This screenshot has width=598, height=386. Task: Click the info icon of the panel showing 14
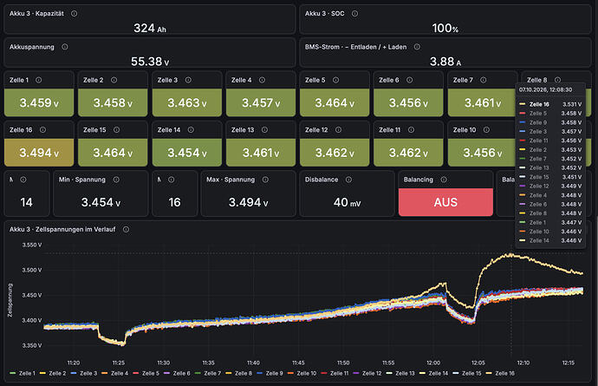click(23, 180)
